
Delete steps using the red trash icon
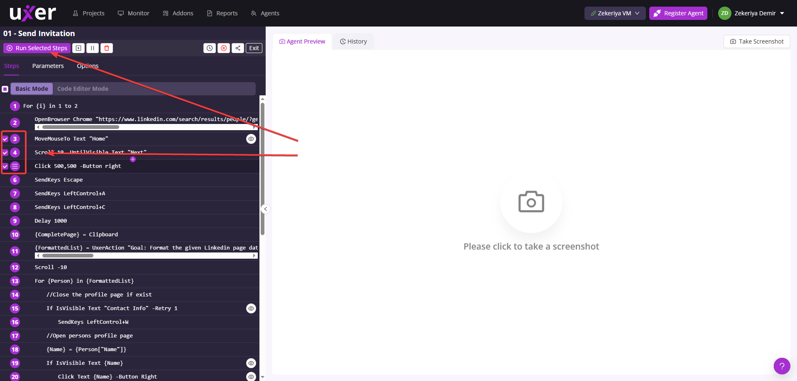(107, 48)
